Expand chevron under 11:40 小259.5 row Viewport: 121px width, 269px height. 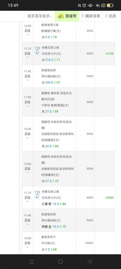click(x=27, y=80)
